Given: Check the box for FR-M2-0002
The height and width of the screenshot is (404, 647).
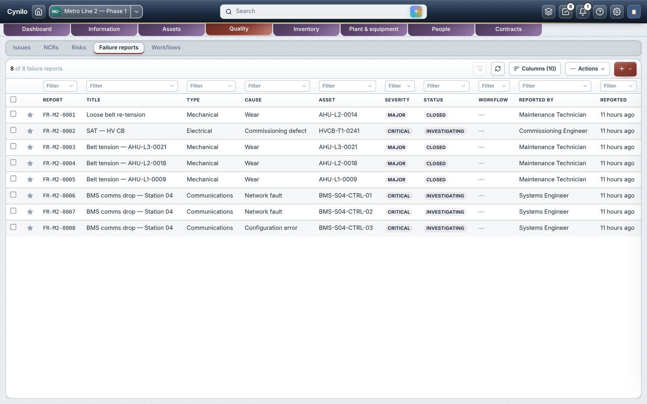Looking at the screenshot, I should [x=13, y=130].
